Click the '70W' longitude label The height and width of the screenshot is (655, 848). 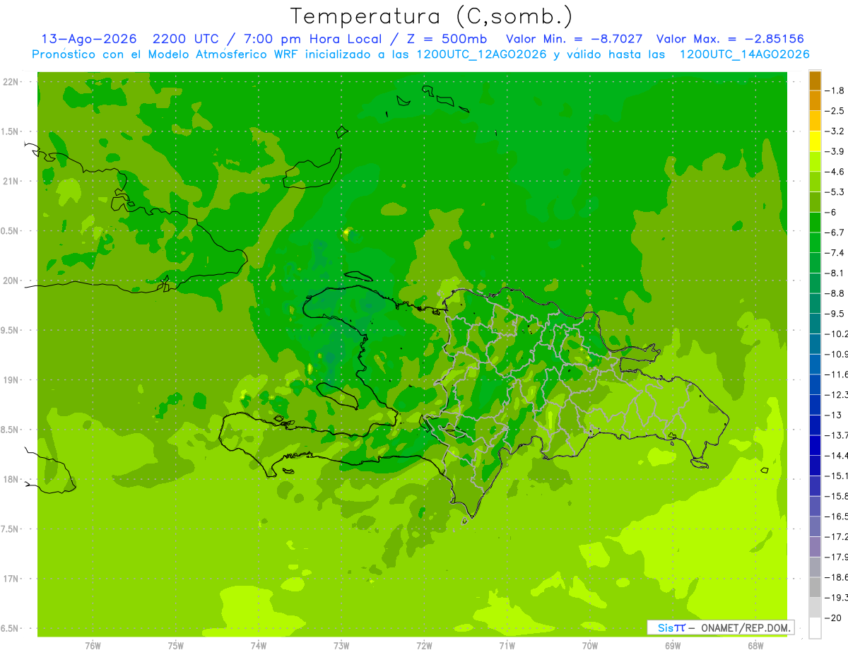590,646
